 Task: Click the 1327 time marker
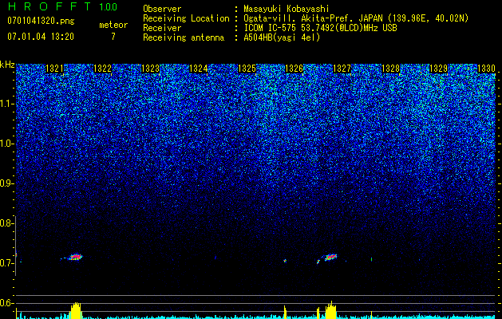click(x=342, y=69)
